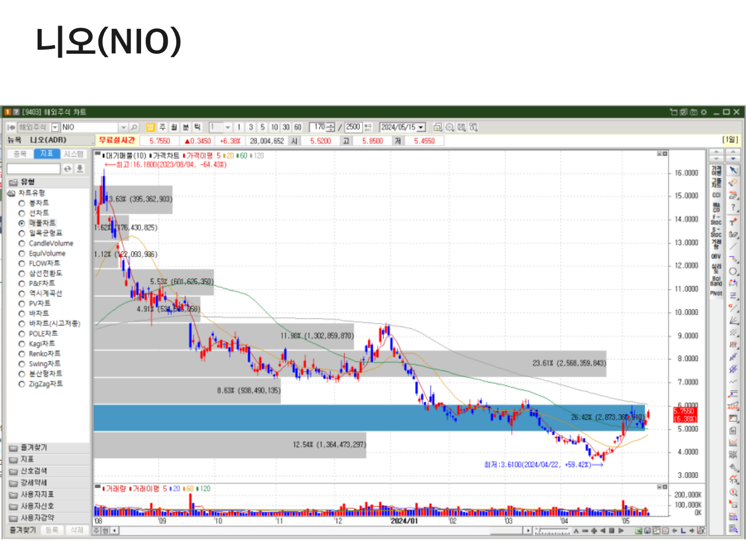Click the 10 minute interval button

point(274,127)
